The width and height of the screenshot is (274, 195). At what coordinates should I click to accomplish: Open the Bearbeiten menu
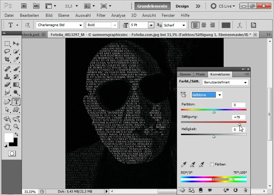(29, 15)
